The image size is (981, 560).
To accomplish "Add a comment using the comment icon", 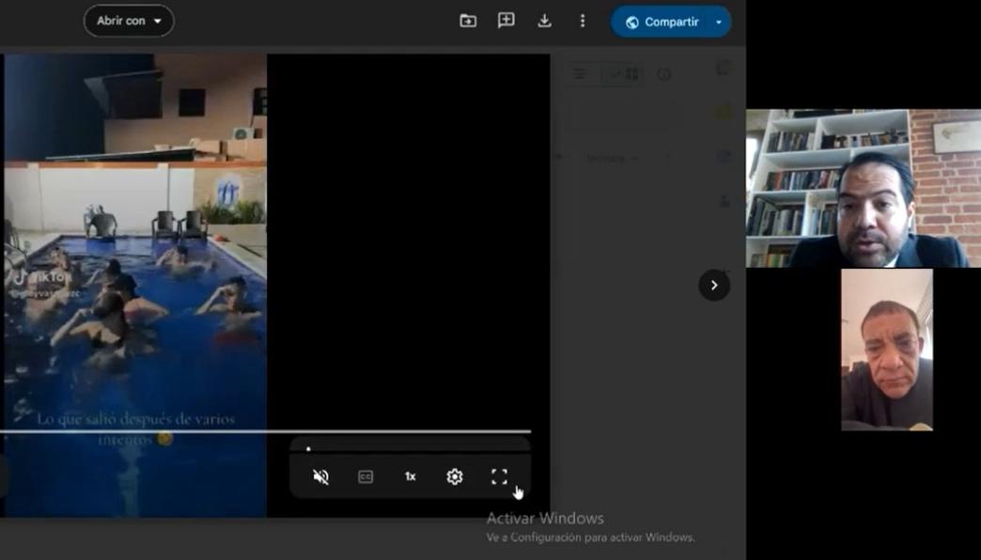I will 506,21.
